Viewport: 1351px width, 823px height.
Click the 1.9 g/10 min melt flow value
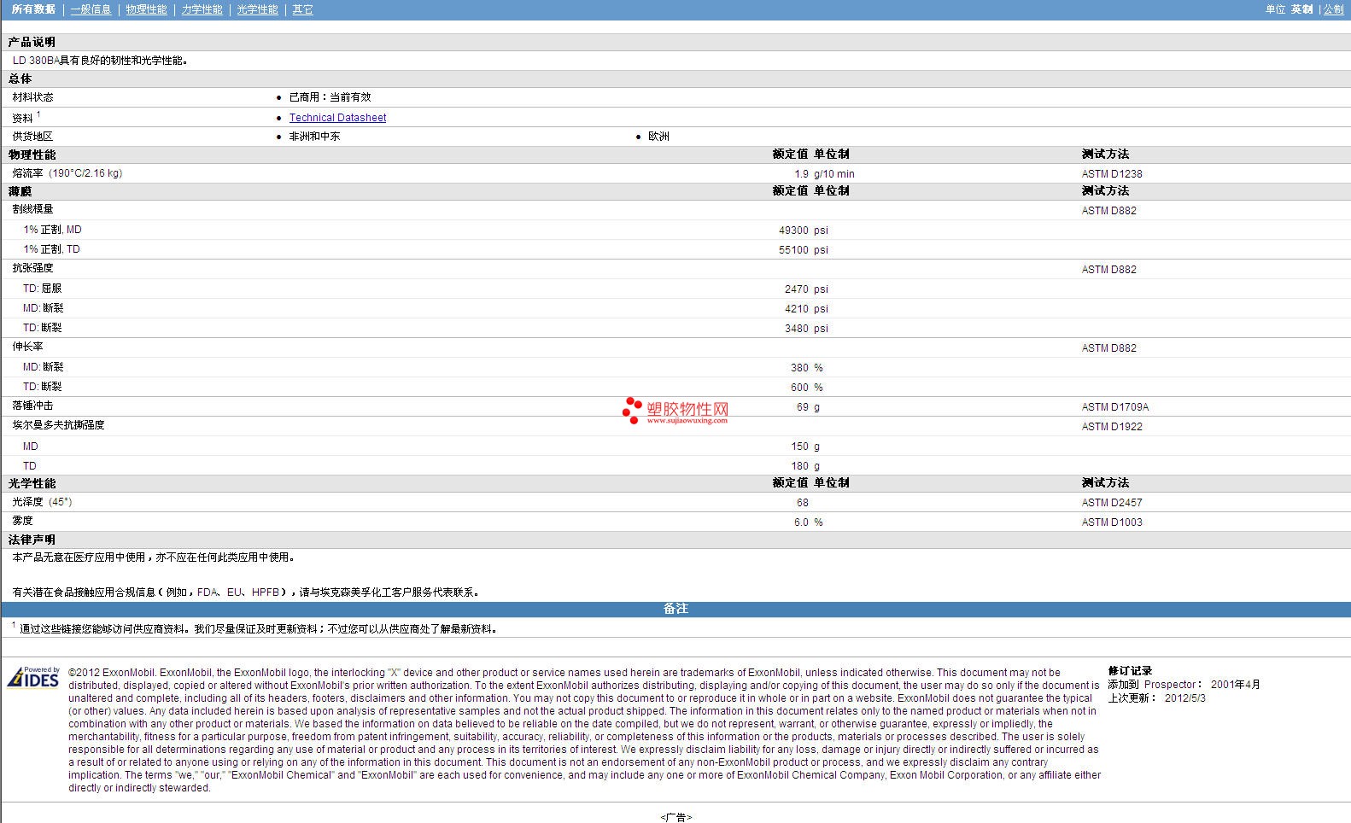coord(824,174)
